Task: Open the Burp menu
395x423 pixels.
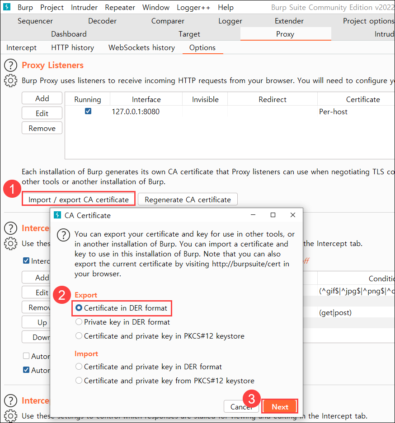Action: tap(25, 7)
